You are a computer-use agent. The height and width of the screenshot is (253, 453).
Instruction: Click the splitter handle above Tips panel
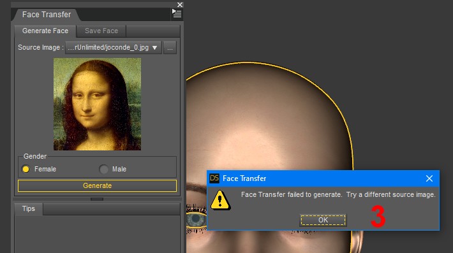tap(97, 199)
